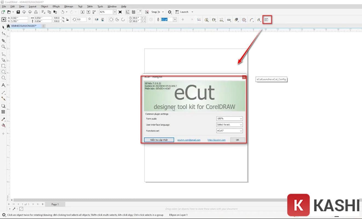Toggle the full-screen preview icon
The height and width of the screenshot is (219, 362).
click(x=120, y=12)
